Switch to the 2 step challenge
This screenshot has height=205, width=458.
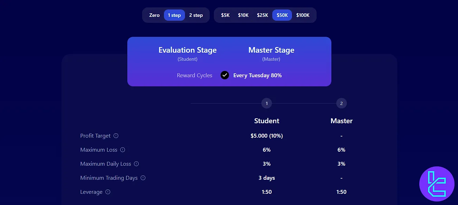pyautogui.click(x=196, y=15)
